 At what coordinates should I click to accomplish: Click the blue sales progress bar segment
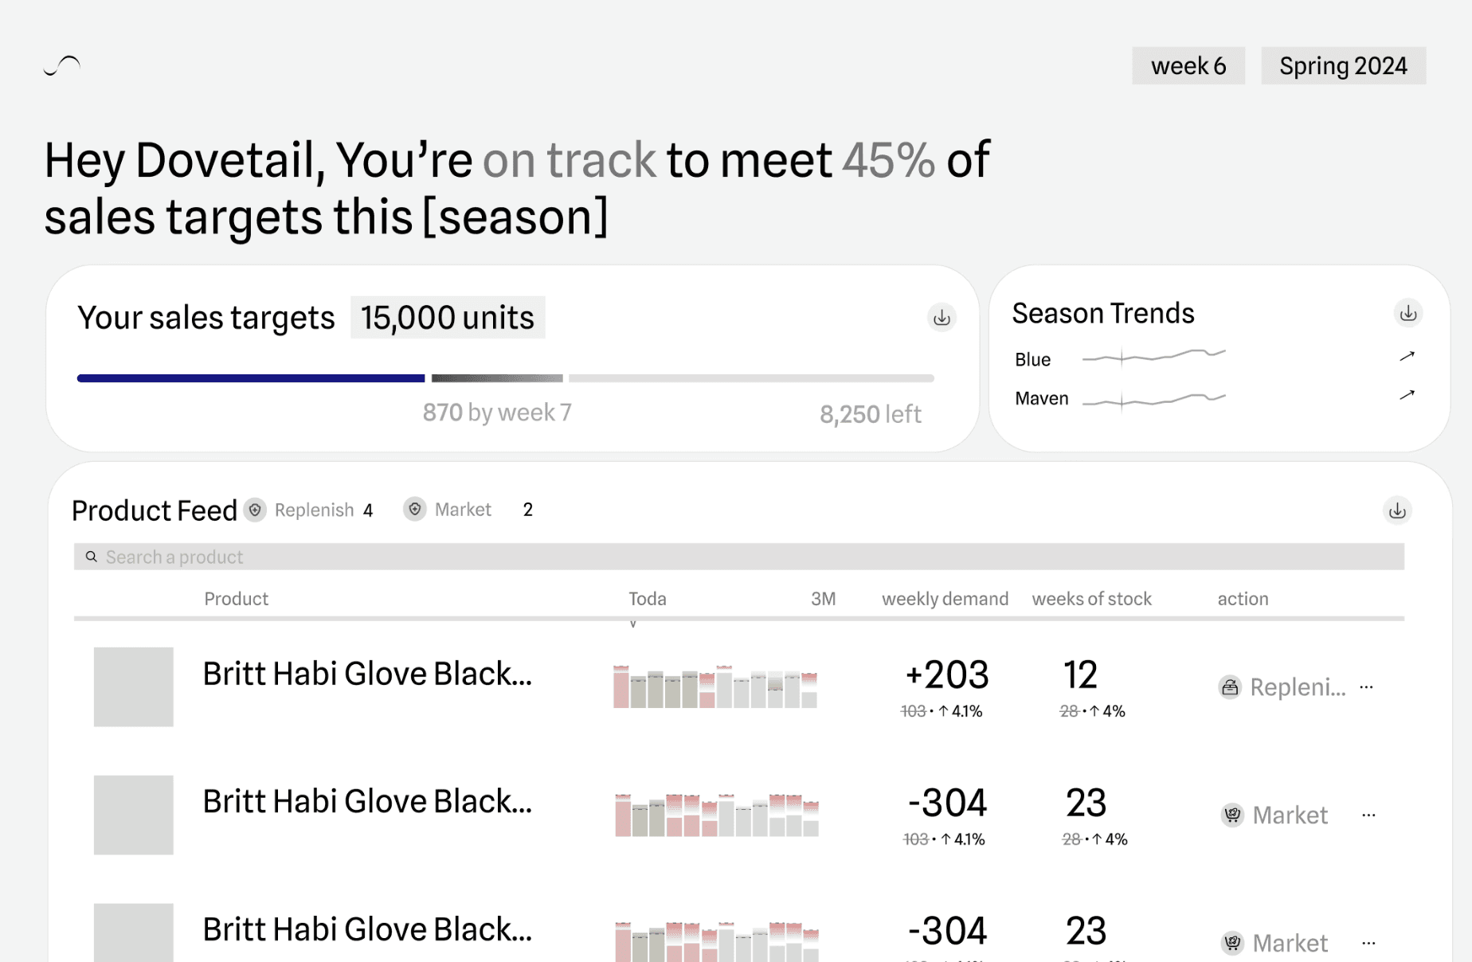[x=251, y=378]
